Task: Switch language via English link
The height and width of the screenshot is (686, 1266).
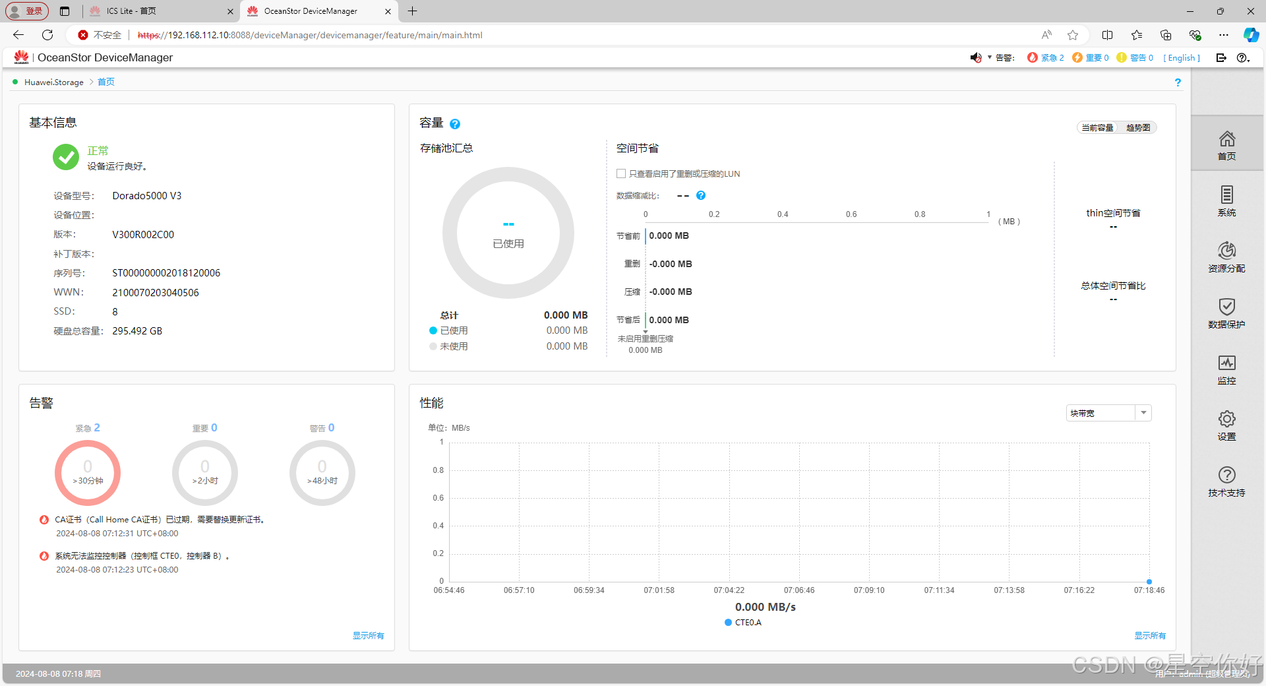Action: 1182,58
